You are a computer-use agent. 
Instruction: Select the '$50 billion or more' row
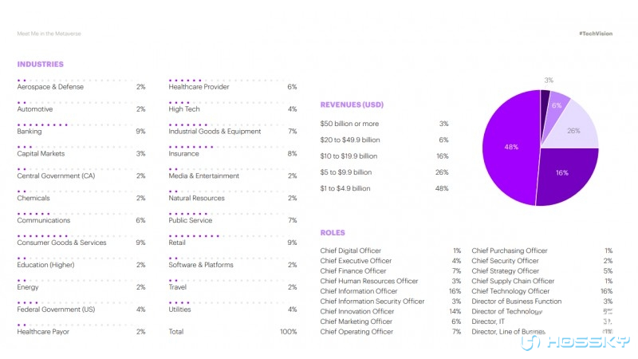click(x=384, y=124)
